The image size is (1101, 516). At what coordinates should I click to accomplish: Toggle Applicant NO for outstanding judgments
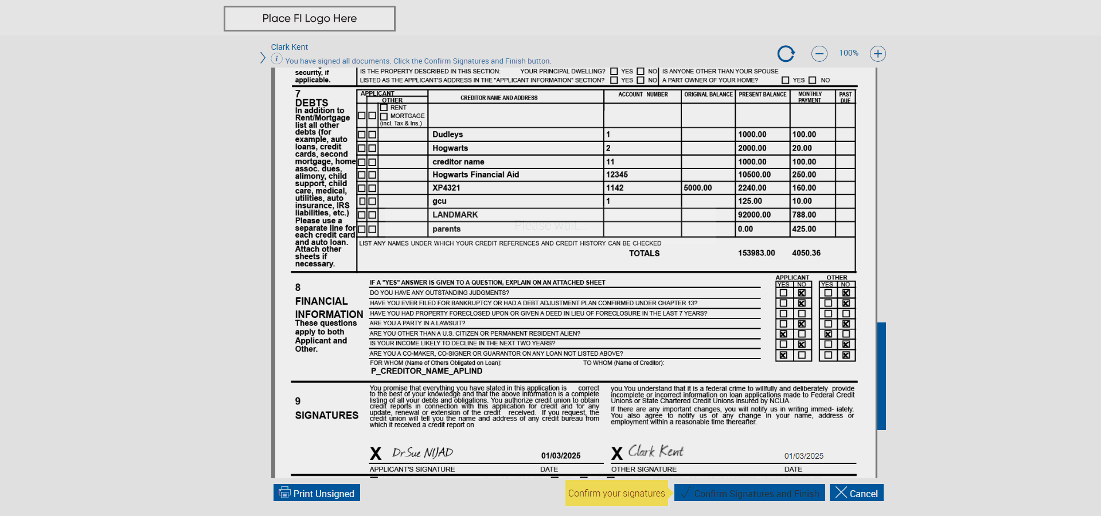[x=802, y=293]
